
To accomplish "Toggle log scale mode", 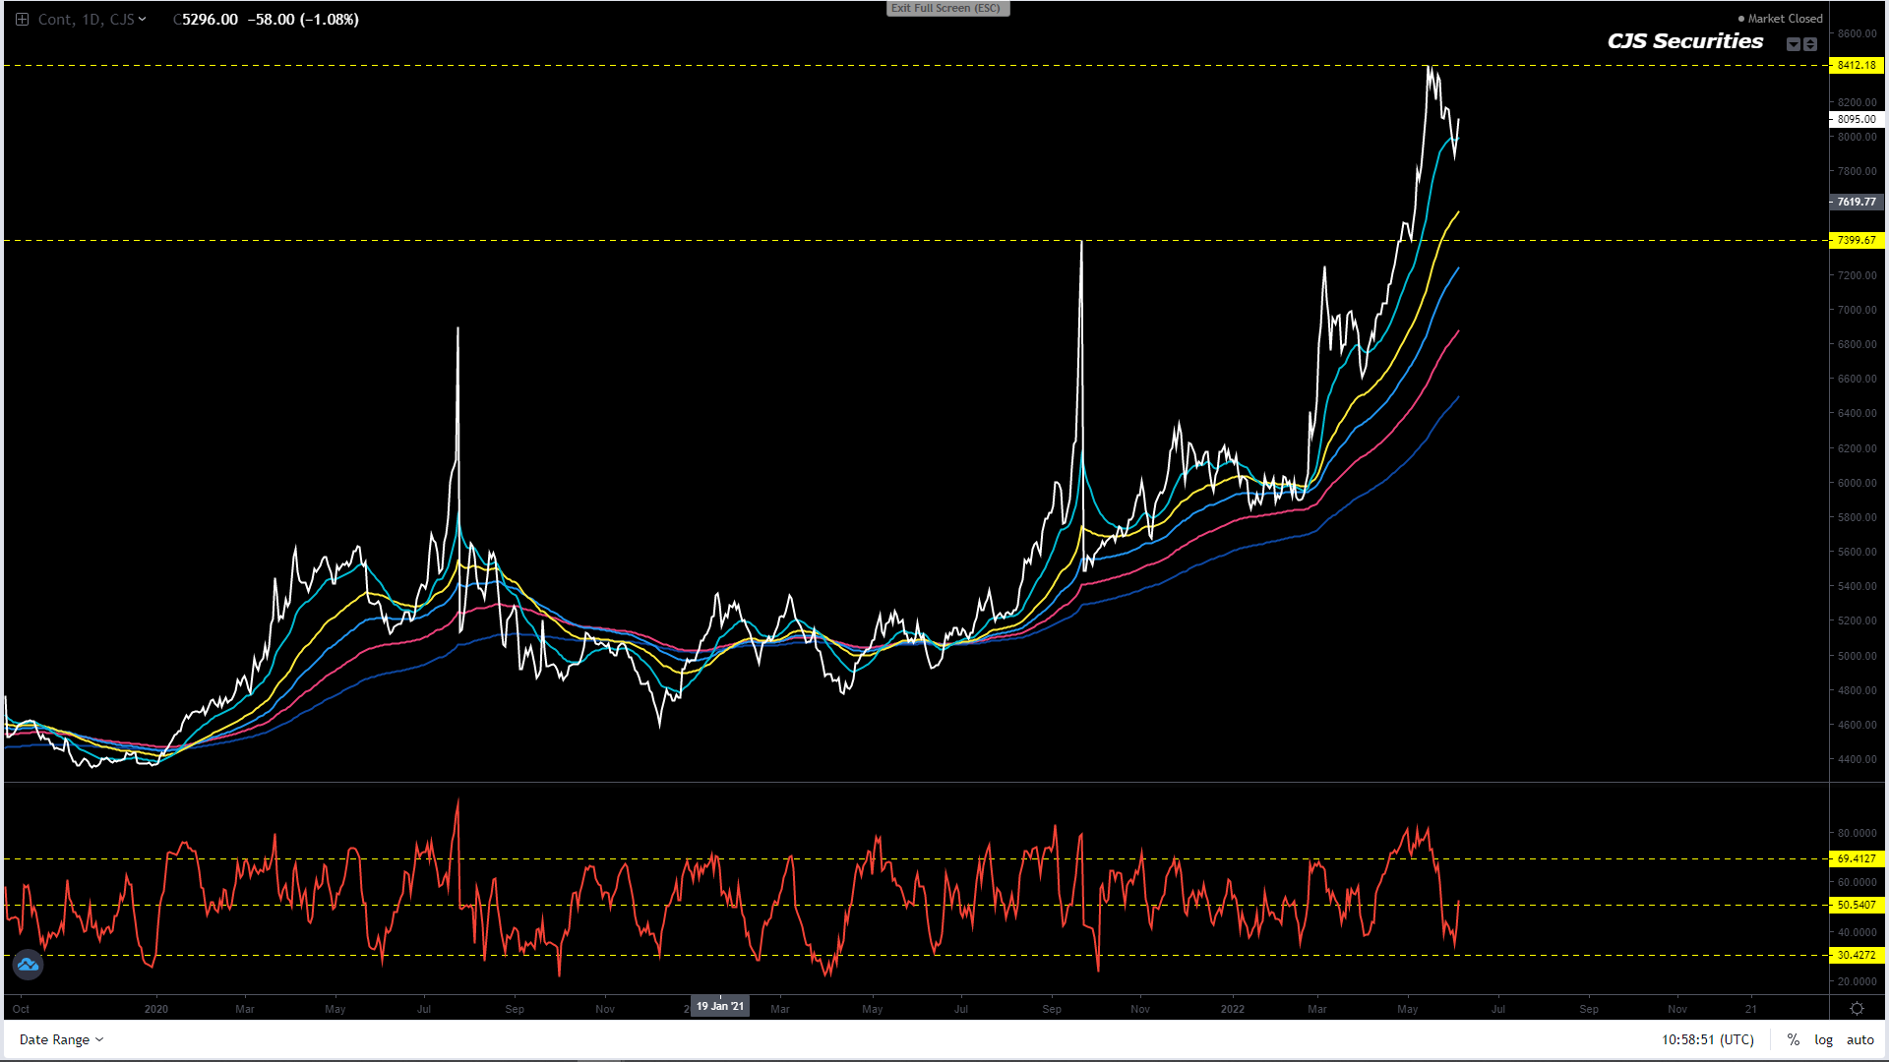I will [x=1823, y=1039].
